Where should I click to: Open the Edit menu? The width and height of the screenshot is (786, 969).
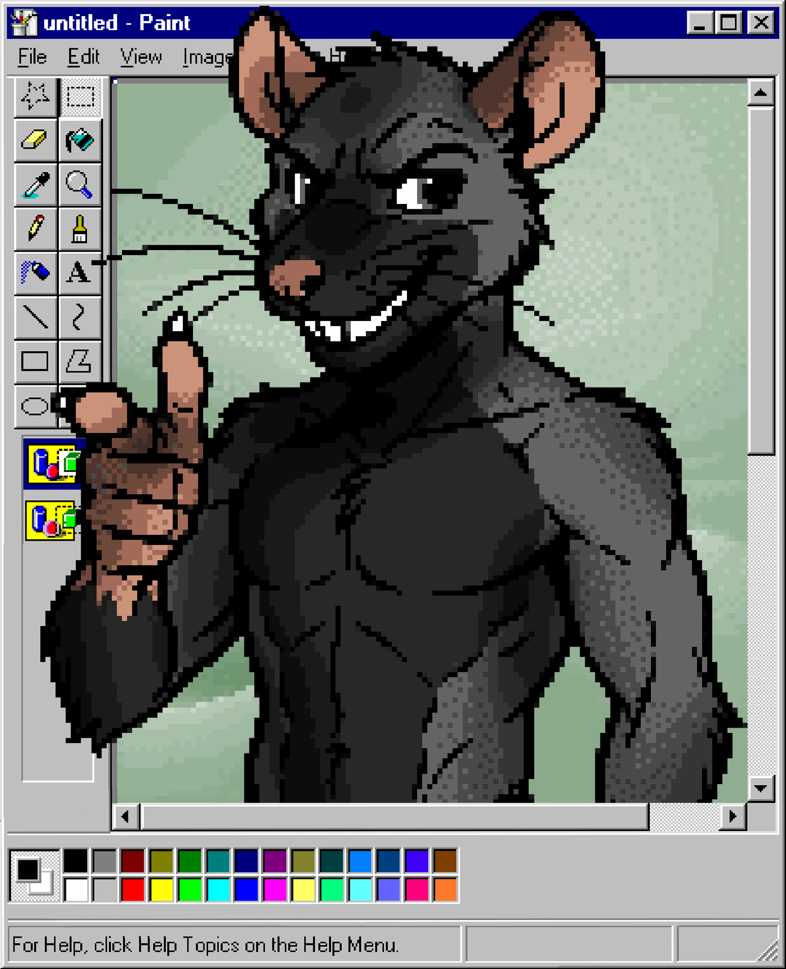tap(83, 57)
